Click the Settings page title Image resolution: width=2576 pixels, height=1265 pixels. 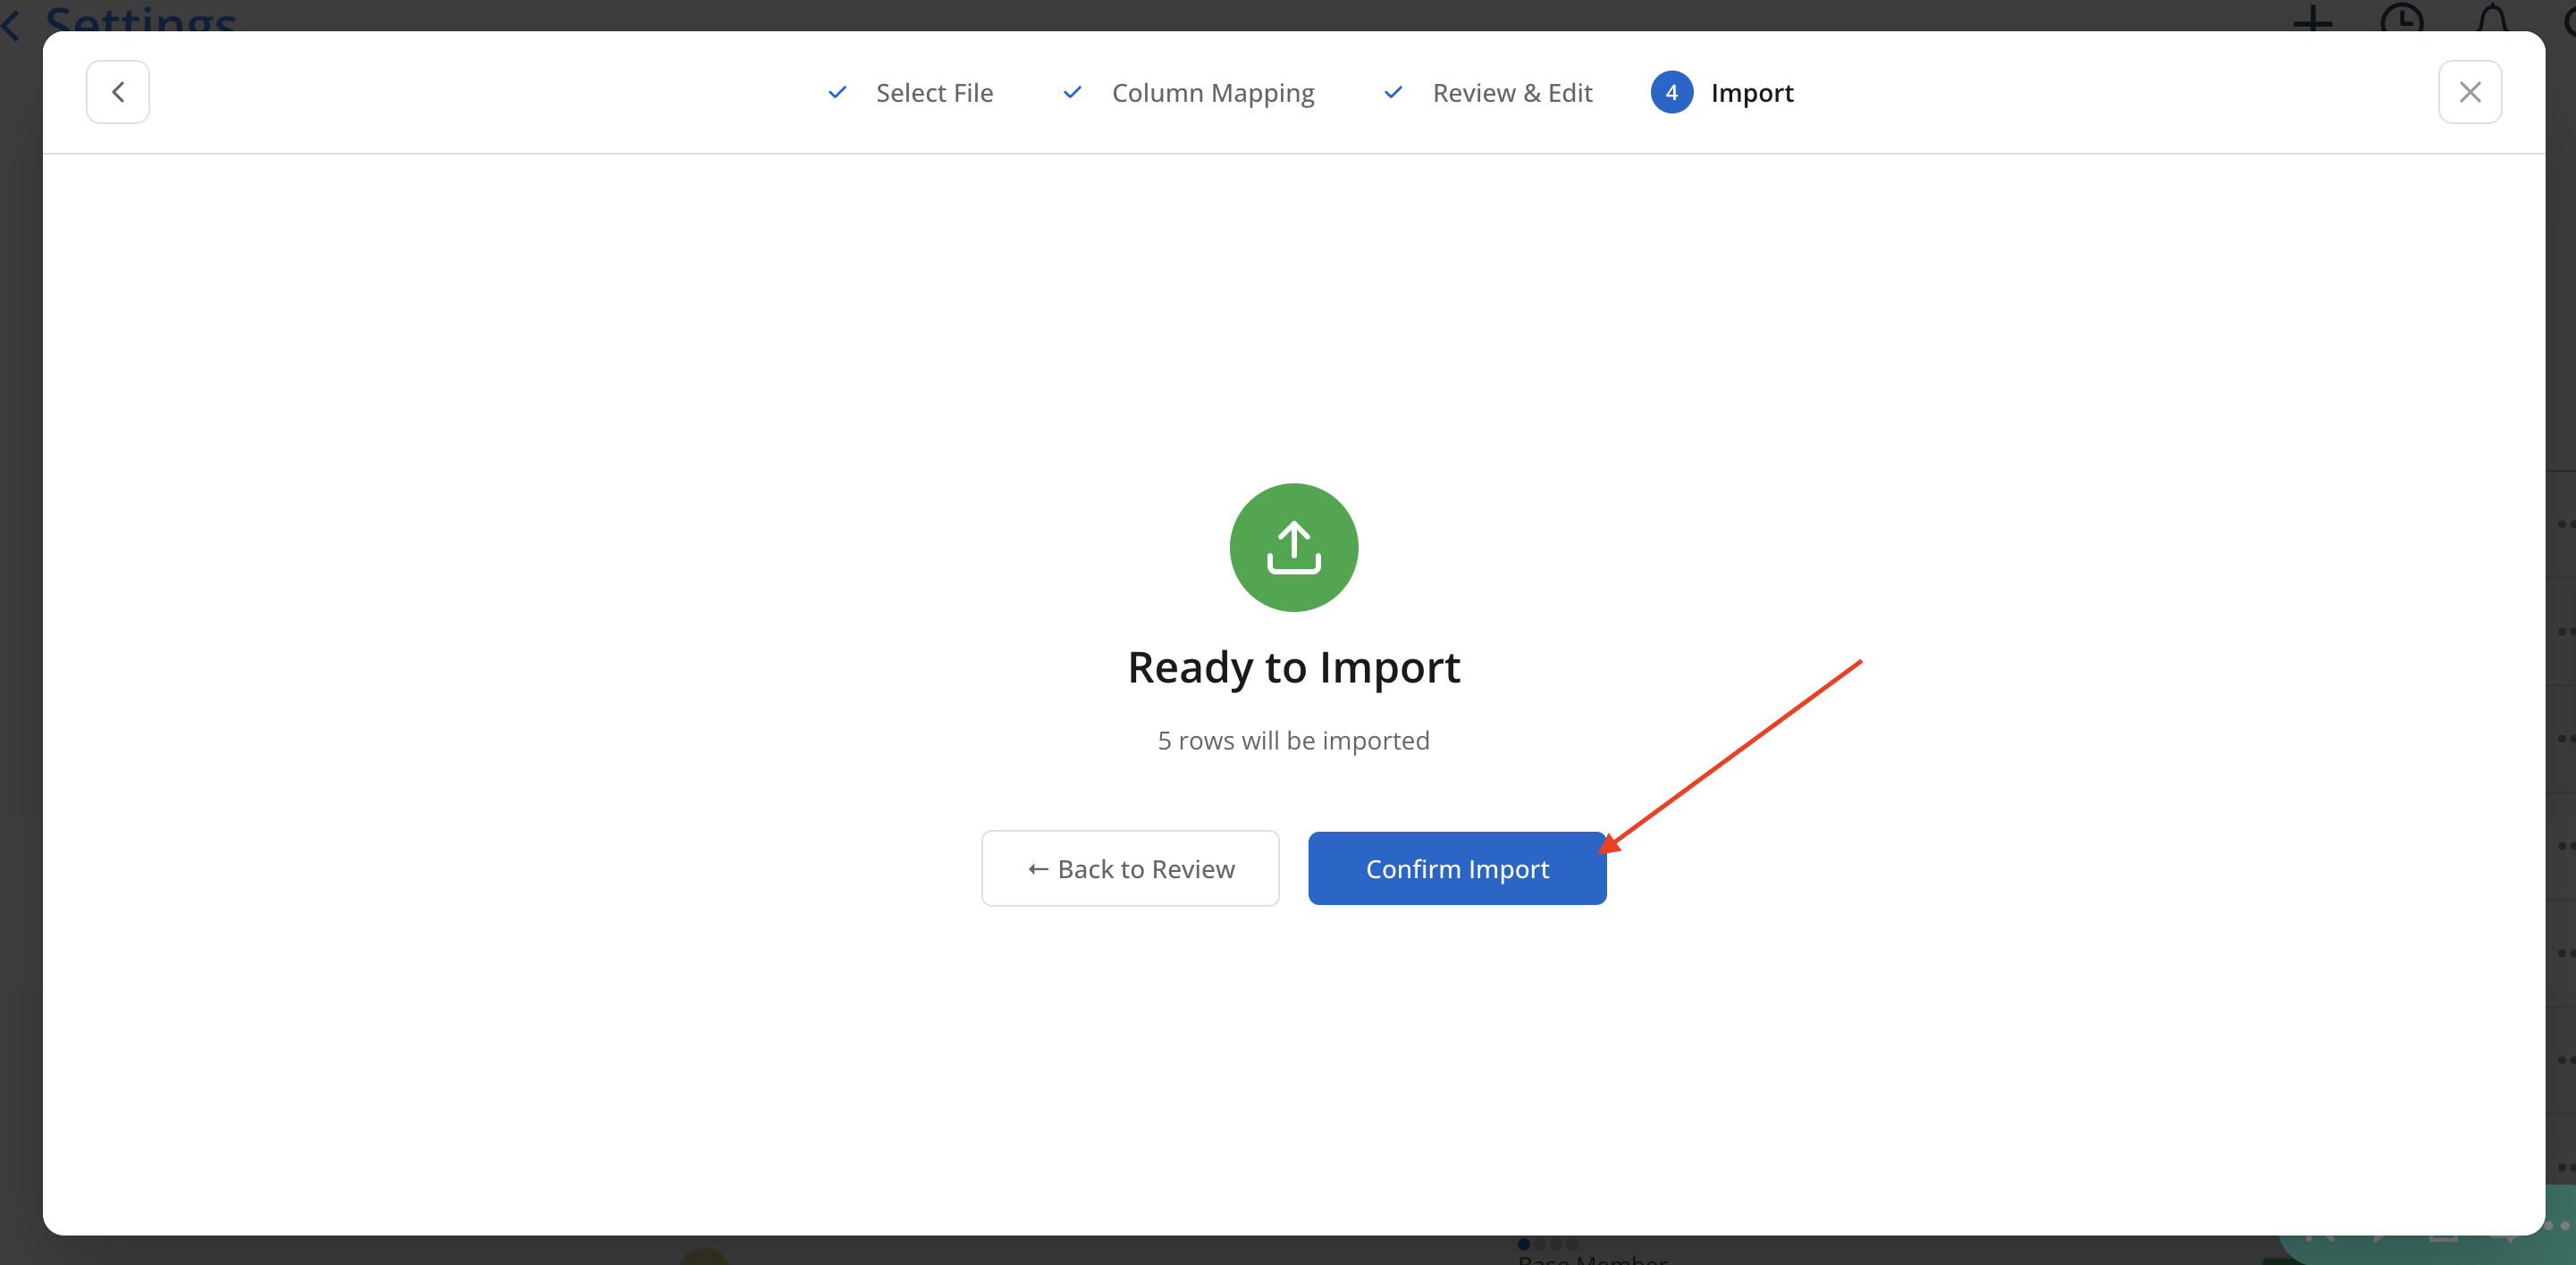(x=140, y=18)
